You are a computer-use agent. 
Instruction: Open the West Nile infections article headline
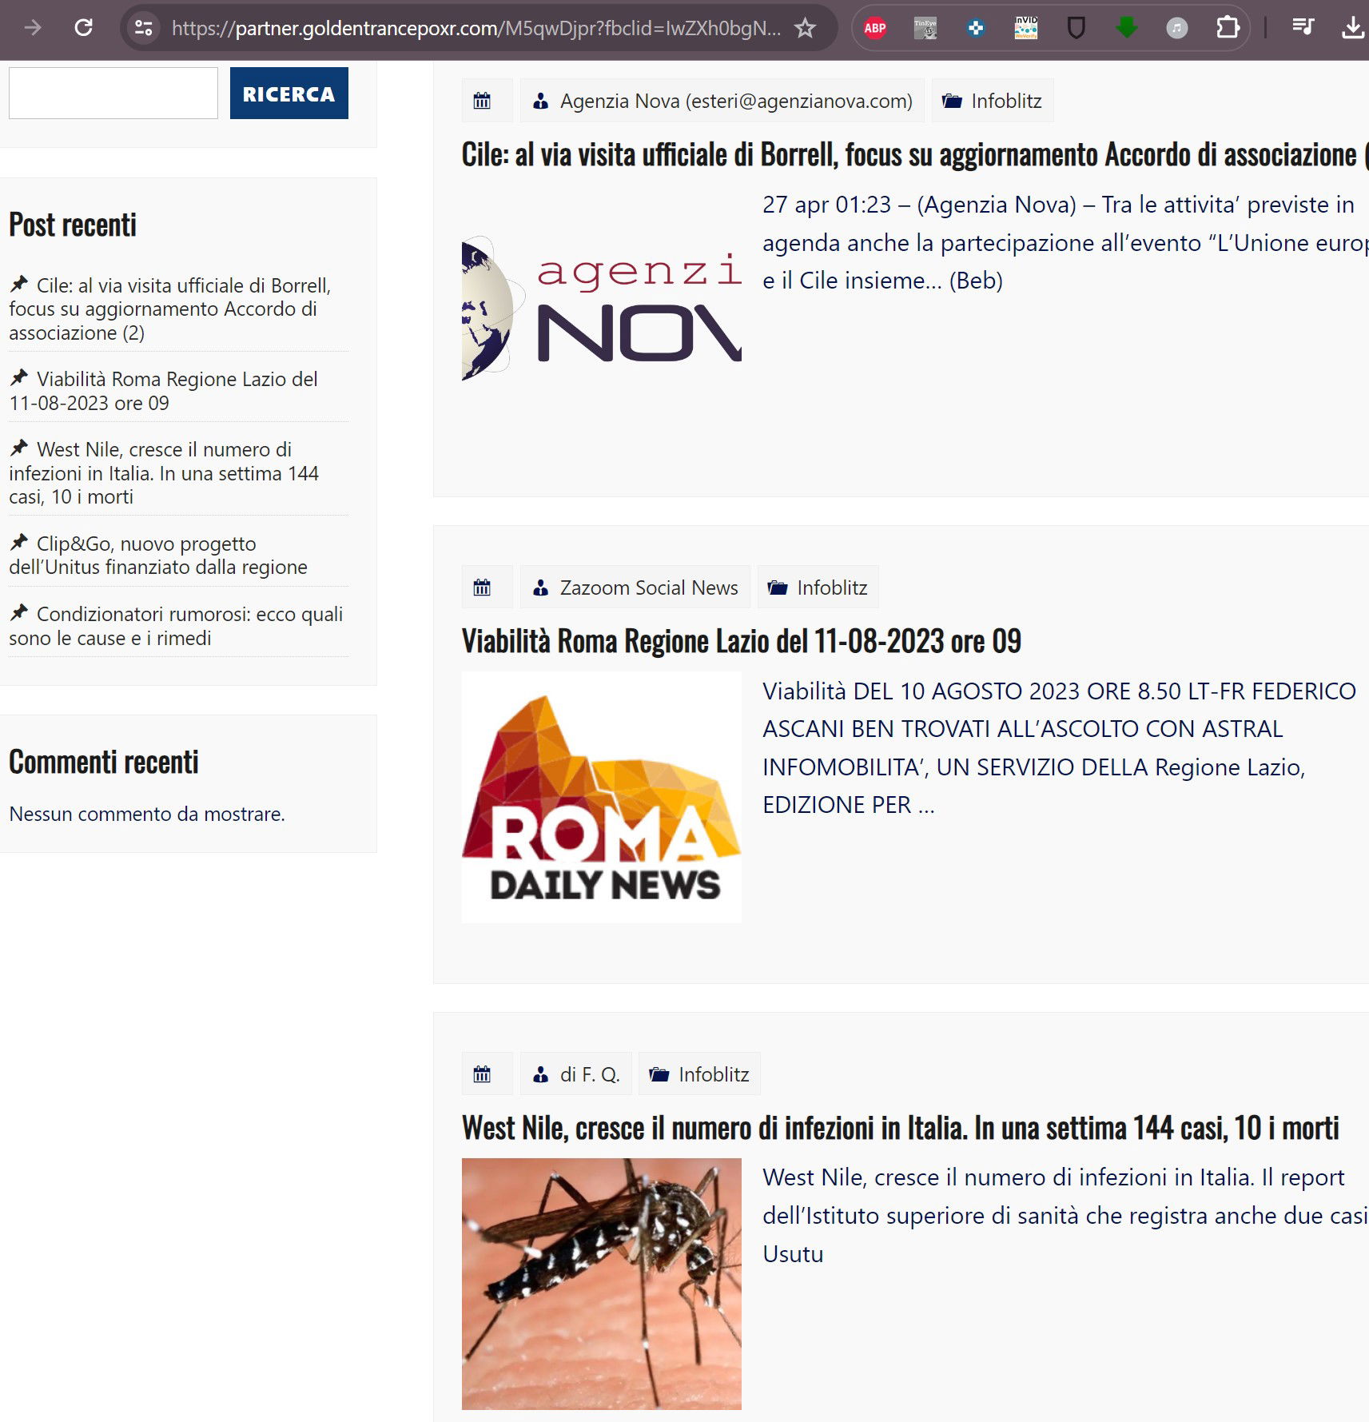point(900,1128)
